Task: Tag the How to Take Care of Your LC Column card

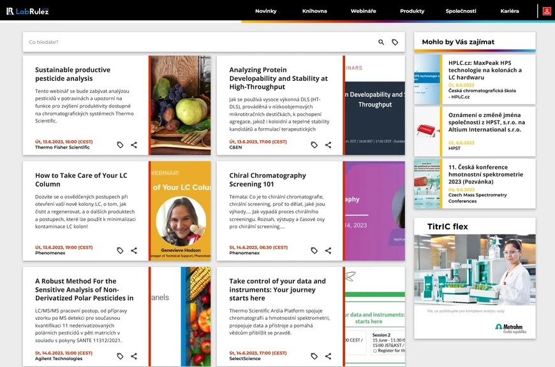Action: point(121,250)
